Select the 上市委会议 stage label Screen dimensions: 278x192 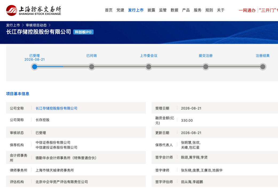(x=149, y=56)
